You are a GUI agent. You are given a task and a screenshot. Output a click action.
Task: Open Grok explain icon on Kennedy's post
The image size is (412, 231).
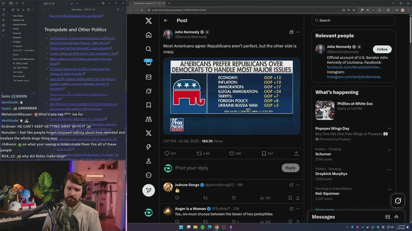[x=291, y=32]
